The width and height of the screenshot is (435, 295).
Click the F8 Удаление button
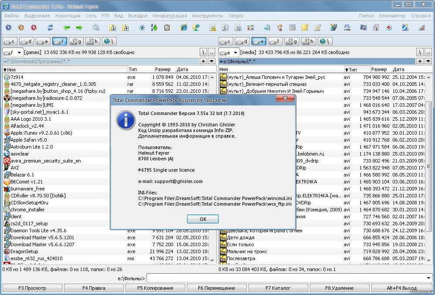[340, 288]
